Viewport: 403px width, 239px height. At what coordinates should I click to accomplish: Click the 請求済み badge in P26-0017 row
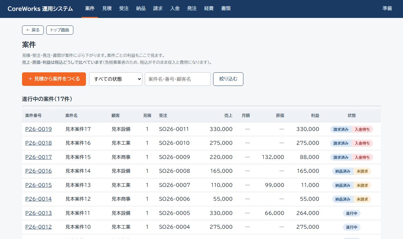341,157
